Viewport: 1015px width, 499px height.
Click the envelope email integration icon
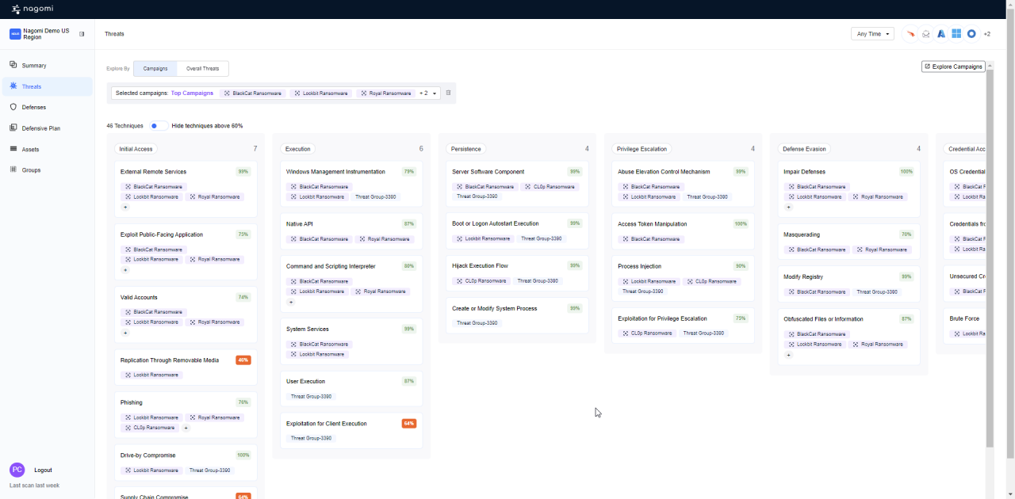click(925, 34)
